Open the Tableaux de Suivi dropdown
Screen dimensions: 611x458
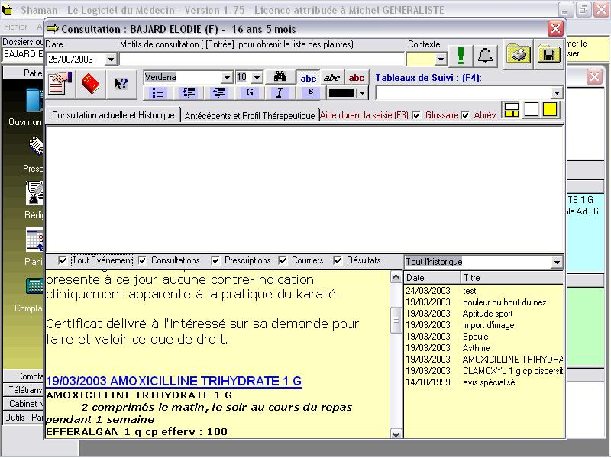557,92
